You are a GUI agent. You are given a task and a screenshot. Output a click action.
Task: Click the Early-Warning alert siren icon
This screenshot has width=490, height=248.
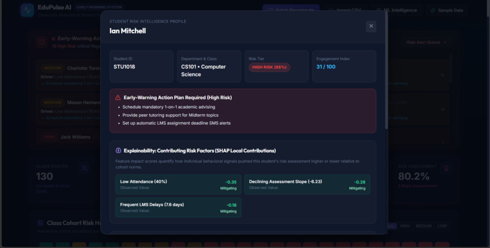click(x=41, y=41)
